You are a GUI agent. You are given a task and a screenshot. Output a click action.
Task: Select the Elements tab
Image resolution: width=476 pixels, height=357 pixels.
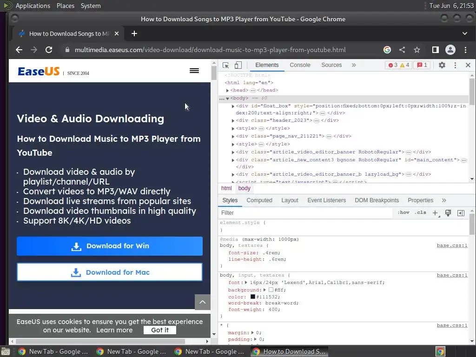coord(267,65)
